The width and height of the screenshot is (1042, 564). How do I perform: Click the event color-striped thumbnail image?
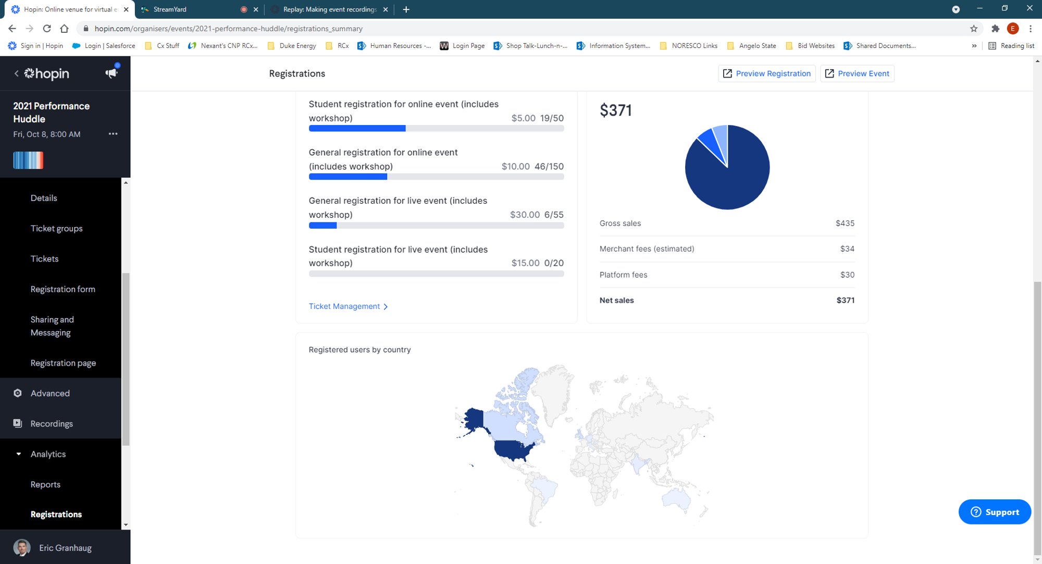[28, 160]
